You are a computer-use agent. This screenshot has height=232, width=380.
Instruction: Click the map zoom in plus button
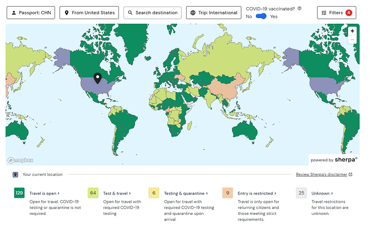[352, 31]
